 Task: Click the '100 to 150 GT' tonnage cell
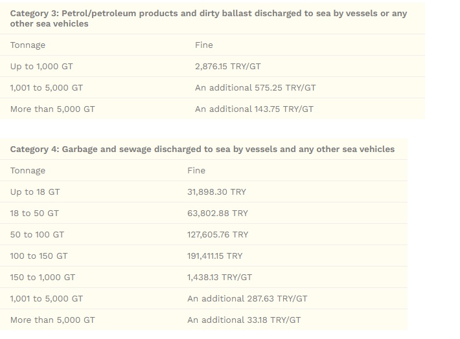(39, 256)
